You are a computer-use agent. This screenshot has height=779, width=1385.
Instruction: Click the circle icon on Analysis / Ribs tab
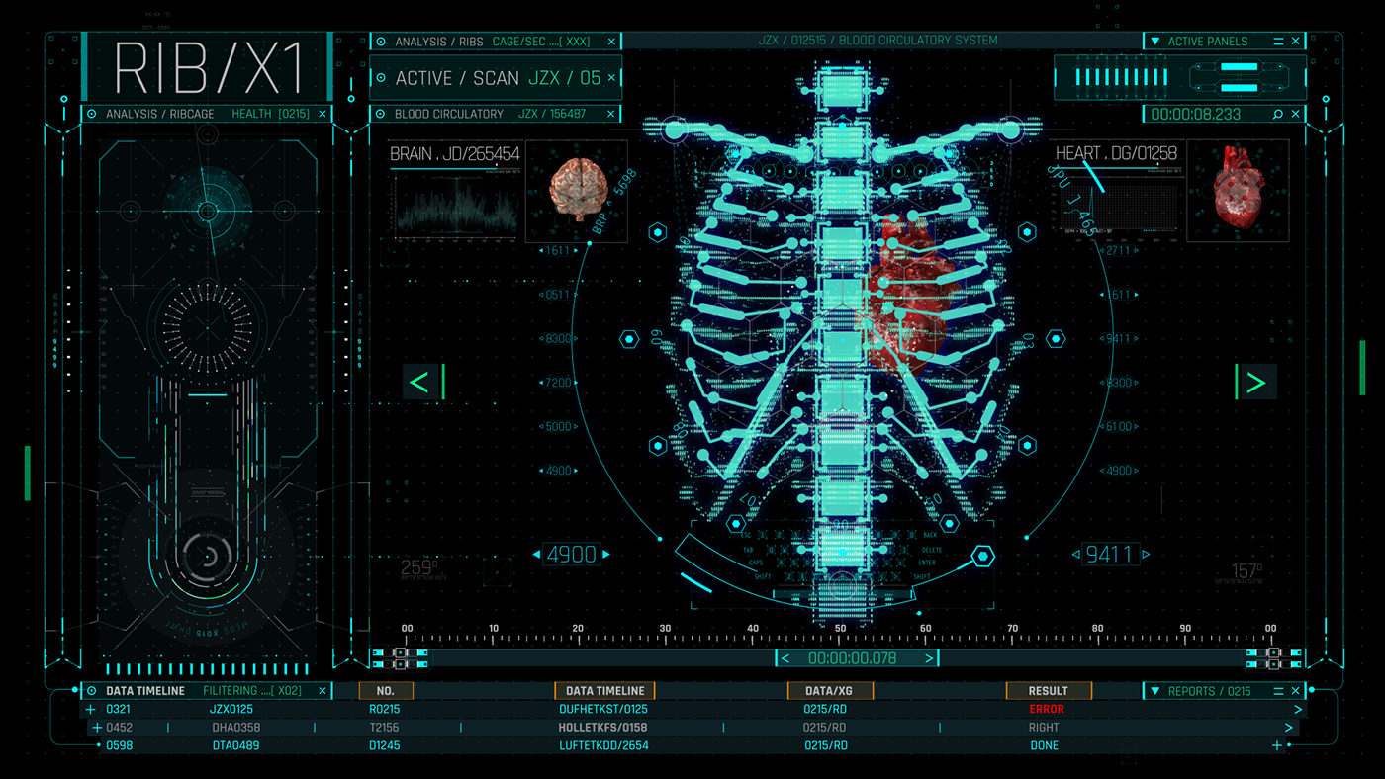[x=381, y=42]
